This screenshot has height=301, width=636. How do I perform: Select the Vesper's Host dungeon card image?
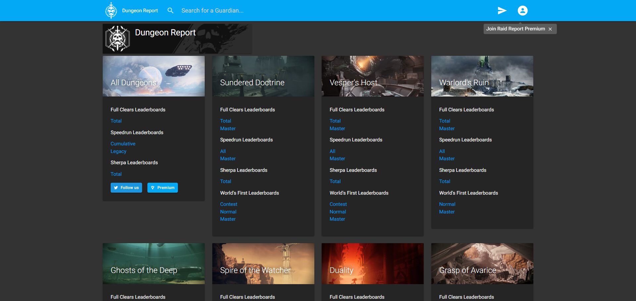tap(372, 76)
